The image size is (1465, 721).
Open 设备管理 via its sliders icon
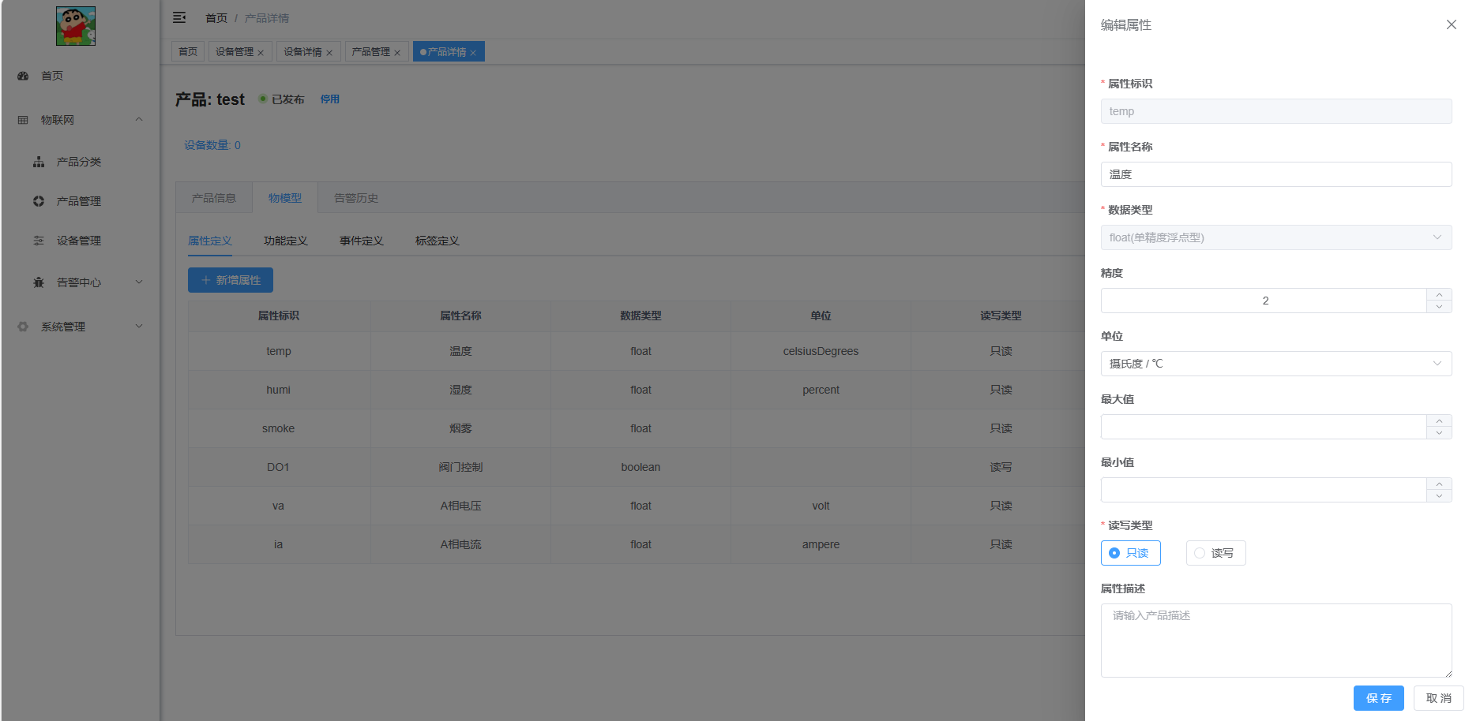click(x=39, y=241)
